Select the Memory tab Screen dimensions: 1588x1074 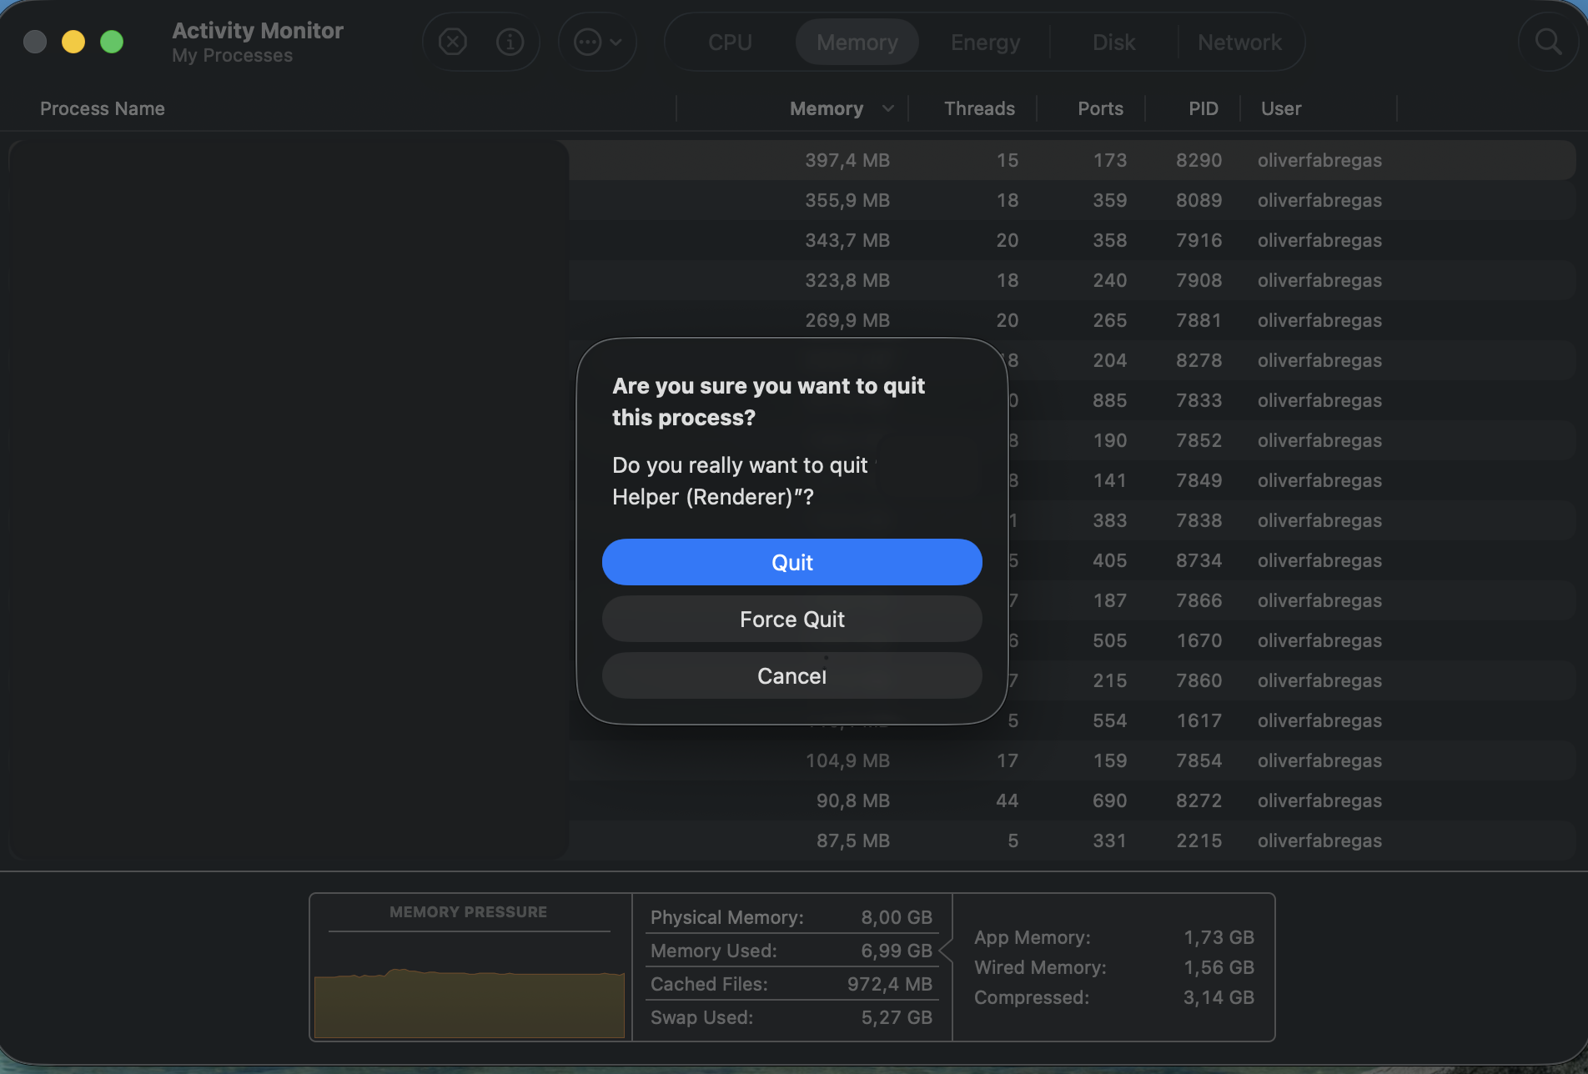click(857, 43)
